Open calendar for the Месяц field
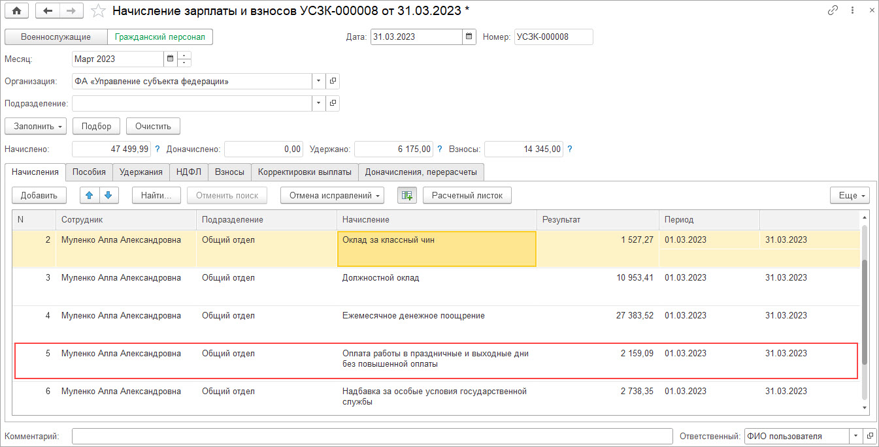 [170, 59]
